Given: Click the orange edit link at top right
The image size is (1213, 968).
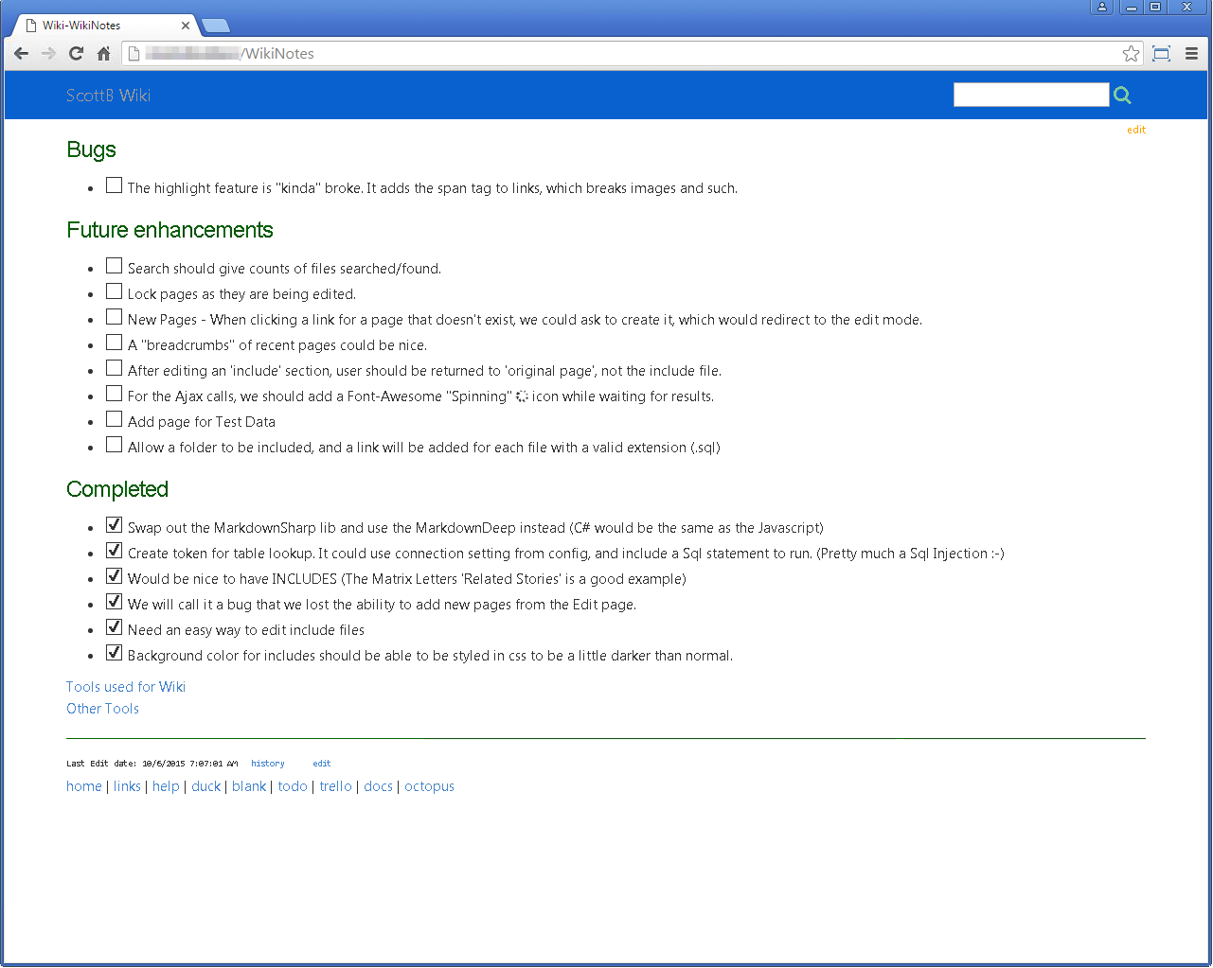Looking at the screenshot, I should [1135, 130].
